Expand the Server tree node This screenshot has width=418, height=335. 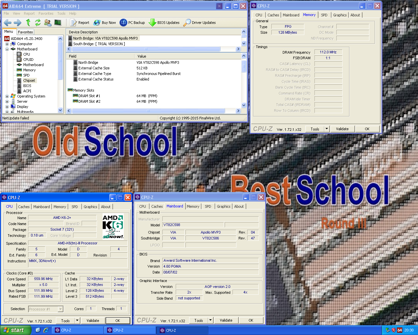(7, 101)
